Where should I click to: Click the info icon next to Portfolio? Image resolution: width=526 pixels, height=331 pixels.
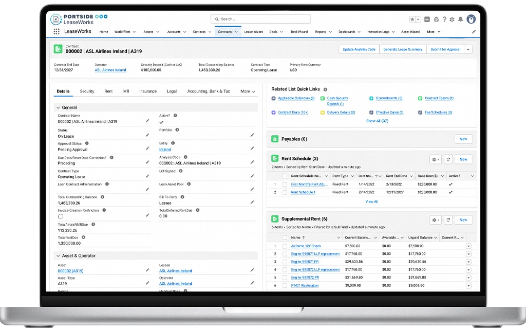coord(177,130)
